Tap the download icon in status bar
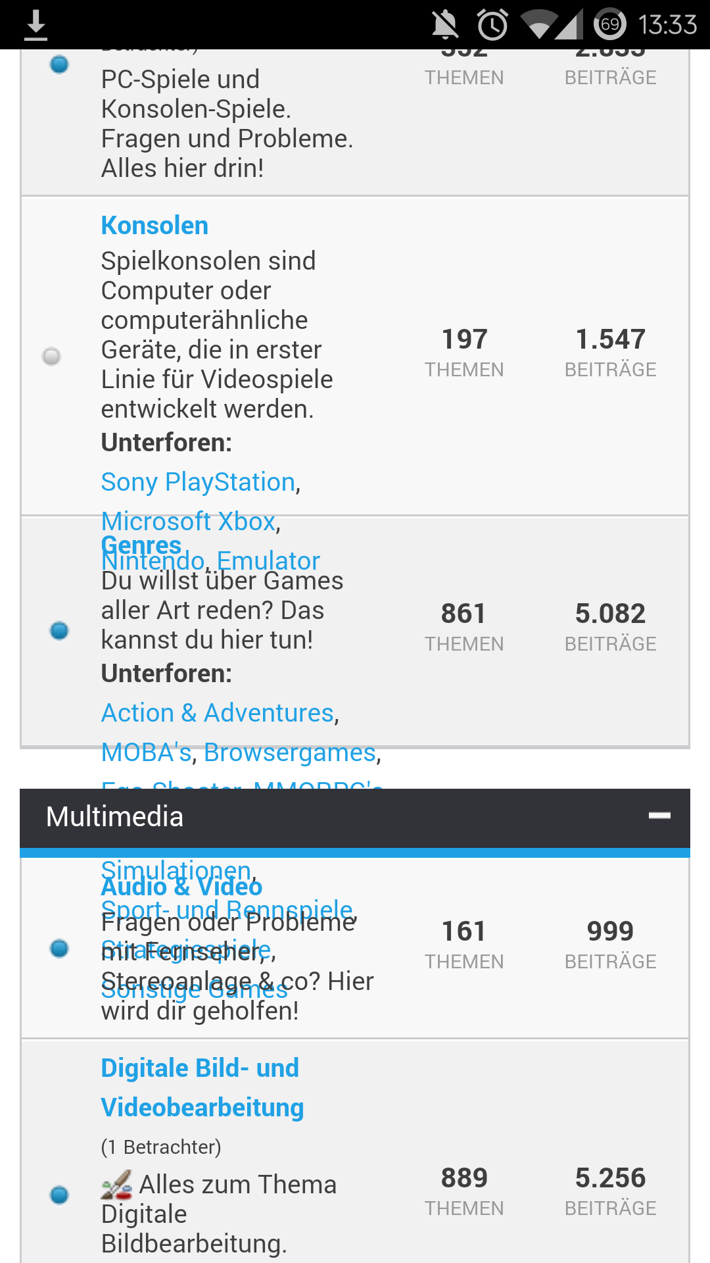Screen dimensions: 710x1263 (x=35, y=25)
